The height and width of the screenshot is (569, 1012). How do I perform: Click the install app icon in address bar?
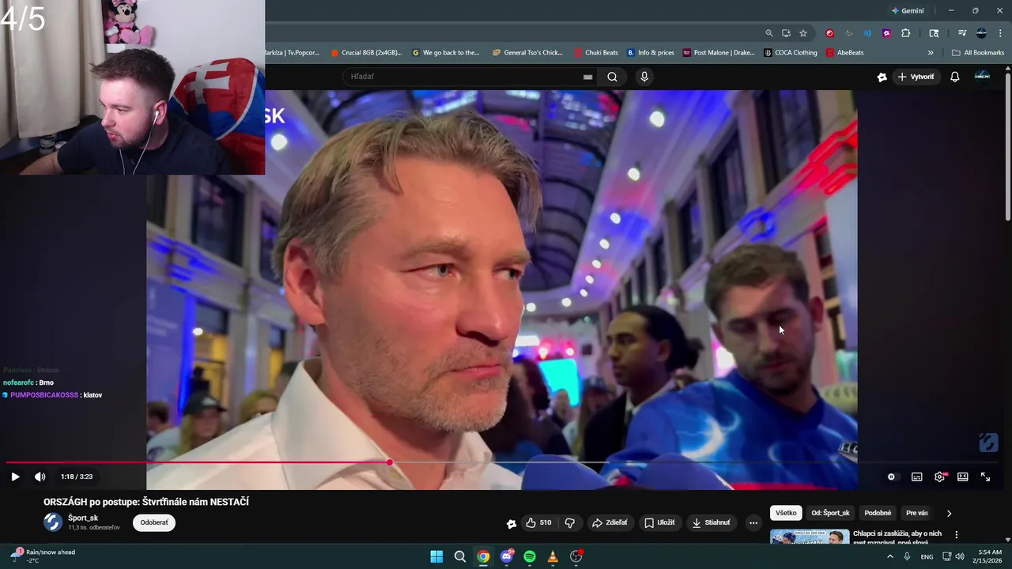pos(786,33)
